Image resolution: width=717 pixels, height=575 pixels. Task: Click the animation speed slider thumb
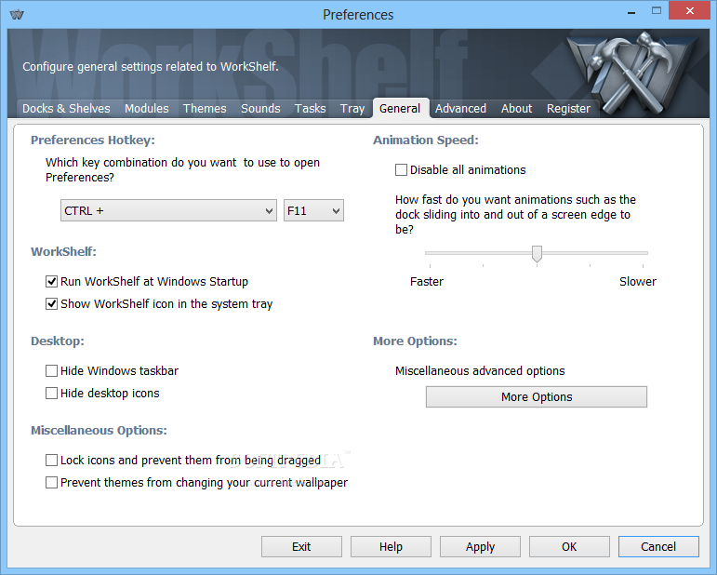[537, 253]
